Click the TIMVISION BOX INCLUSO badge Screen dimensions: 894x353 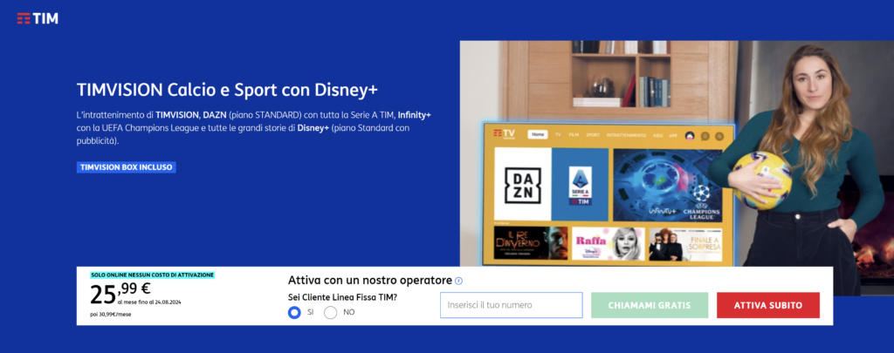(126, 167)
